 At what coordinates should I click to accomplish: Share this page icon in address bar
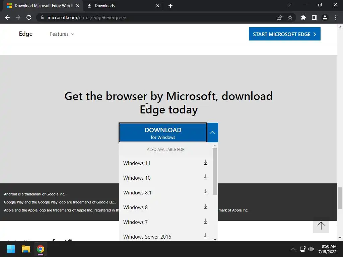coord(279,17)
